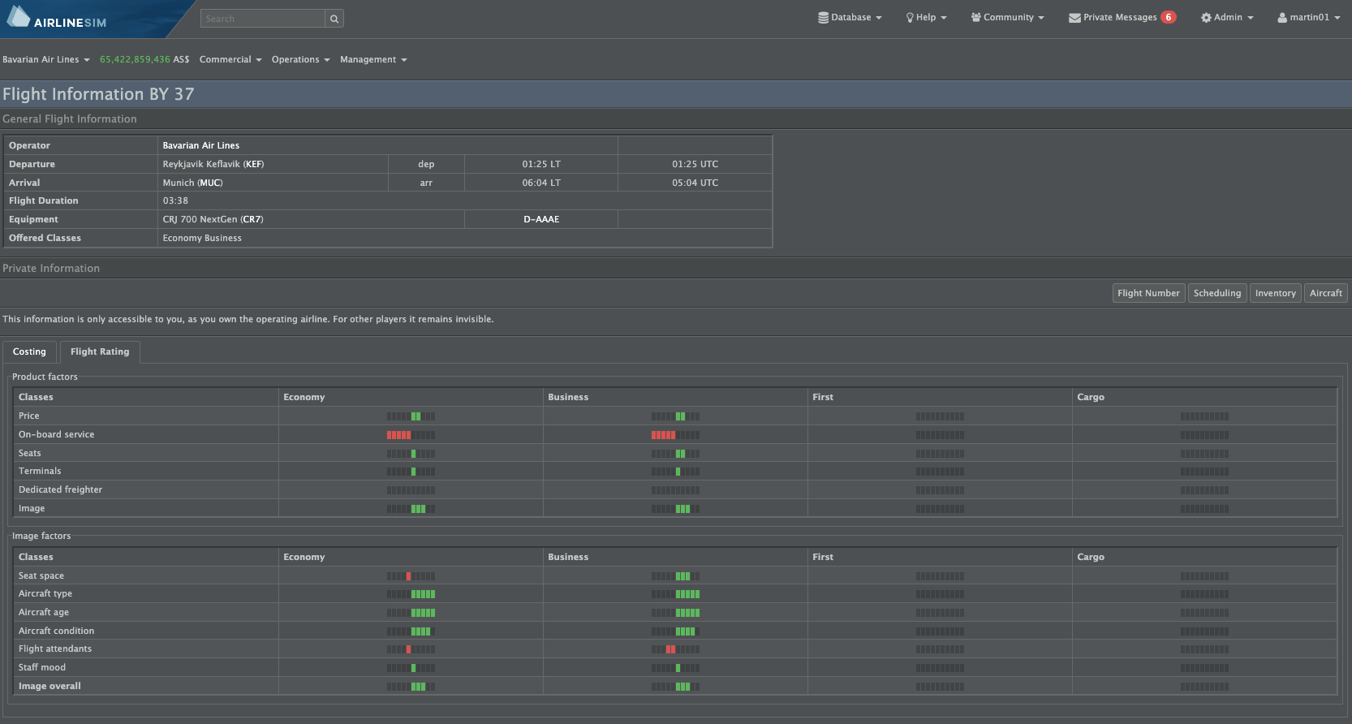Click the martin01 user icon
1352x724 pixels.
point(1282,18)
